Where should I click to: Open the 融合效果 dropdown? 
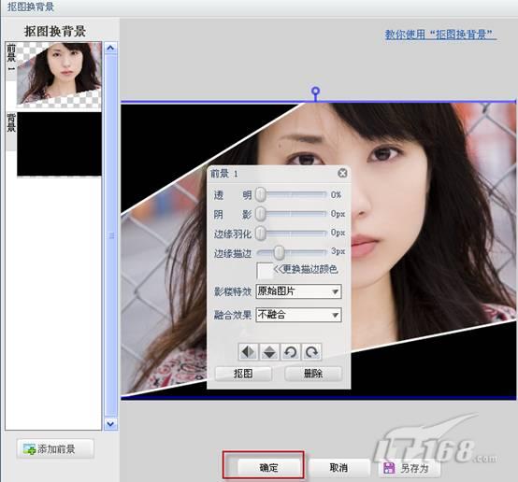pyautogui.click(x=298, y=315)
